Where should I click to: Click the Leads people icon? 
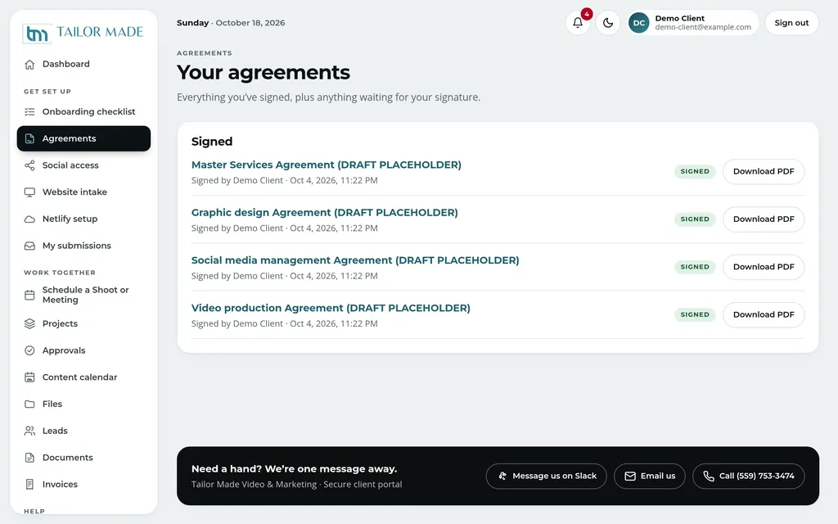pyautogui.click(x=30, y=431)
